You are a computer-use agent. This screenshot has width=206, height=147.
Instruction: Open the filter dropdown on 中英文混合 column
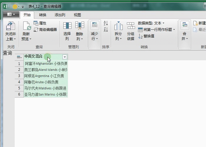64,57
